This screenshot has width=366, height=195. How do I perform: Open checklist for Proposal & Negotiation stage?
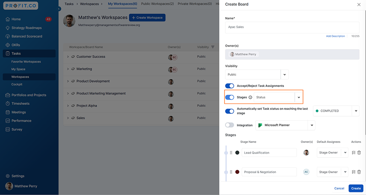(x=354, y=172)
